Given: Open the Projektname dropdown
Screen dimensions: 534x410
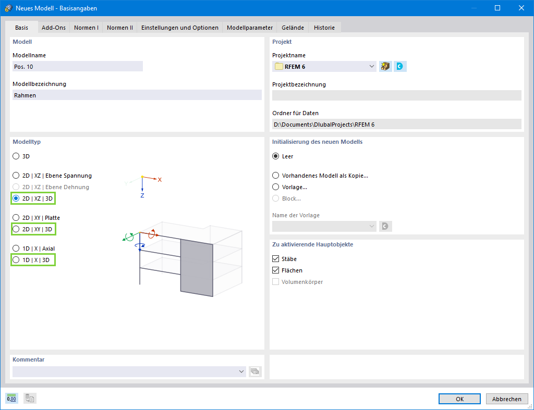Looking at the screenshot, I should tap(371, 66).
